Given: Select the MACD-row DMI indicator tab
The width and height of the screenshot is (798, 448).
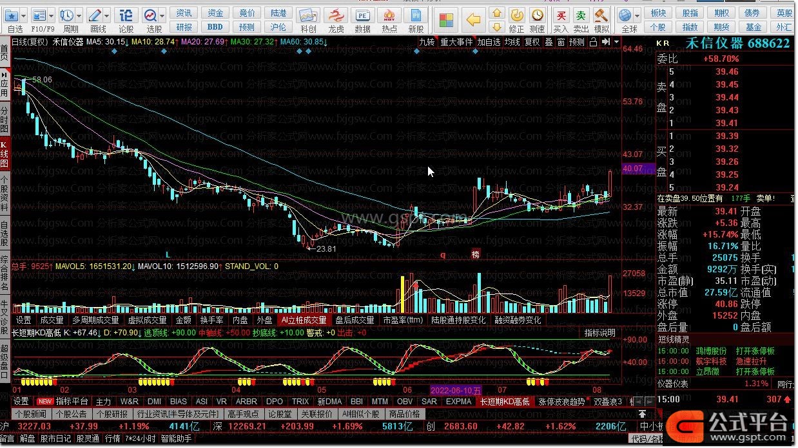Looking at the screenshot, I should 154,401.
